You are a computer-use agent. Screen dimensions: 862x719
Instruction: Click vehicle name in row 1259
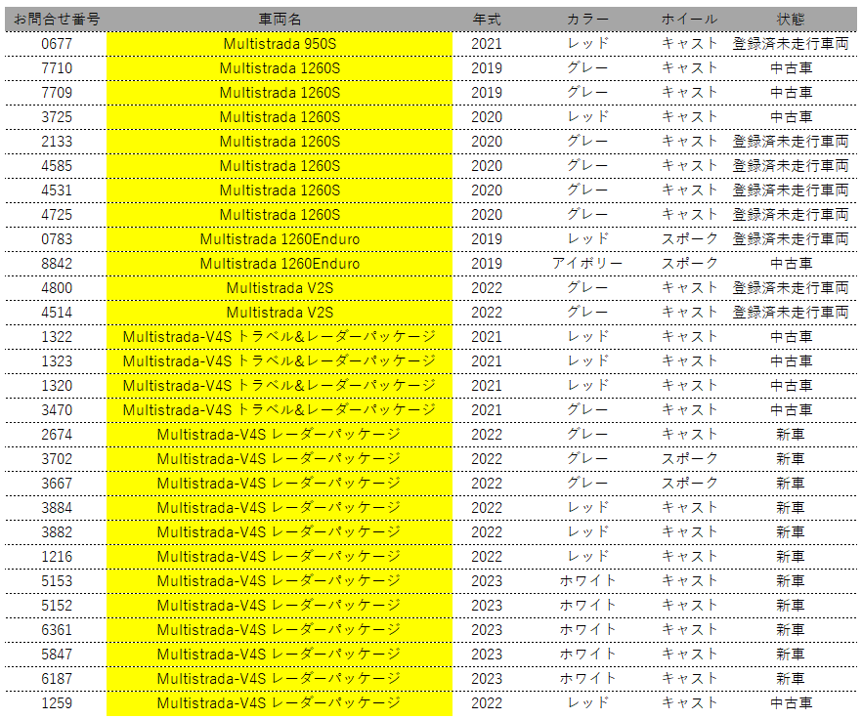[279, 703]
